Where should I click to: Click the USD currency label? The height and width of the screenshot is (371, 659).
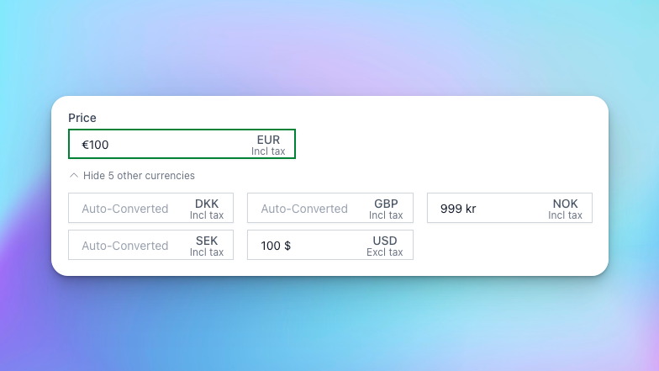(x=385, y=241)
